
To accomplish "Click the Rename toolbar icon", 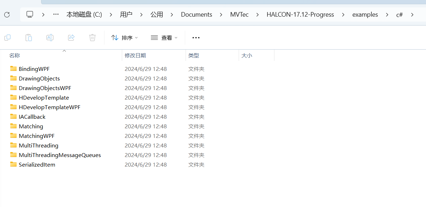I will point(50,38).
